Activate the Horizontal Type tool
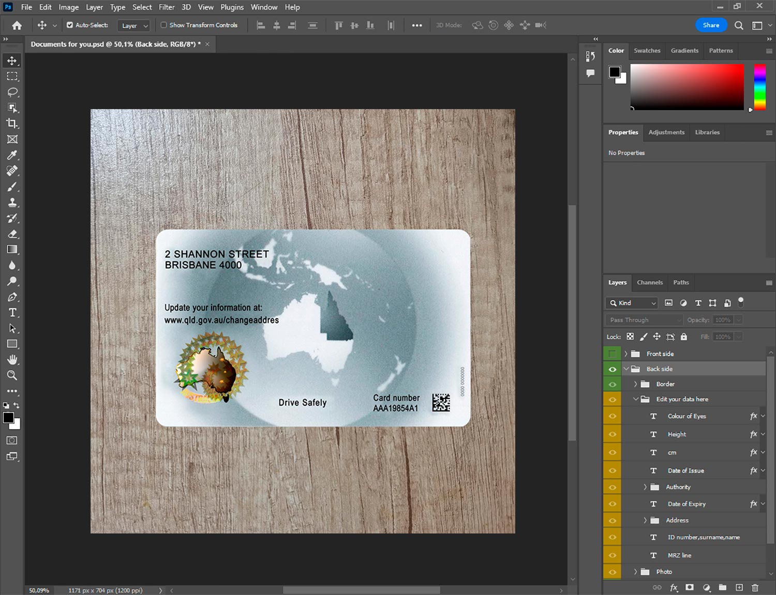Image resolution: width=776 pixels, height=595 pixels. [x=12, y=312]
